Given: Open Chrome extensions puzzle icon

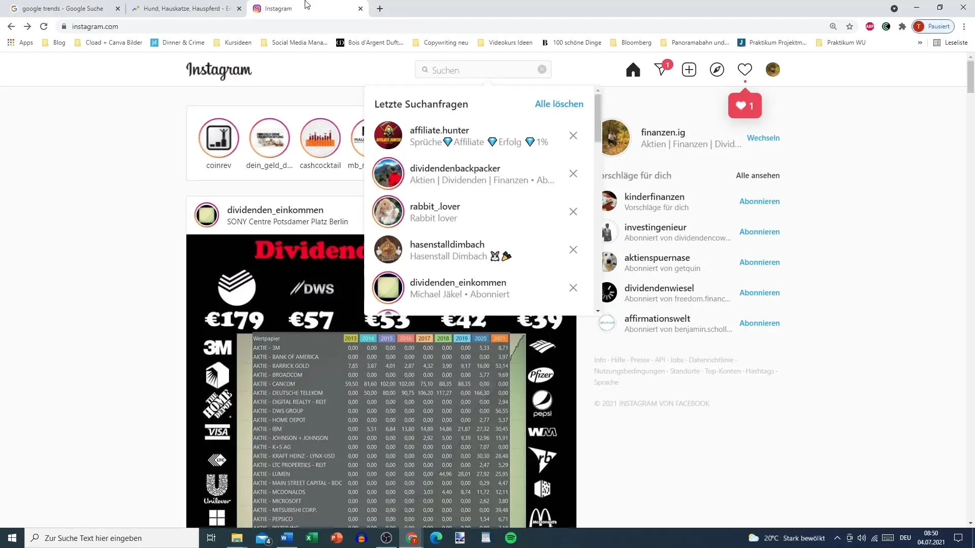Looking at the screenshot, I should point(902,26).
